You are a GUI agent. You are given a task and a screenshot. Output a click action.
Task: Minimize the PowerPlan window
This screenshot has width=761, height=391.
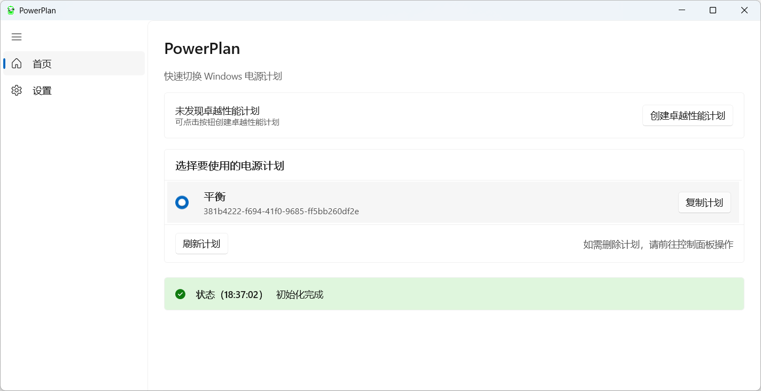point(682,10)
